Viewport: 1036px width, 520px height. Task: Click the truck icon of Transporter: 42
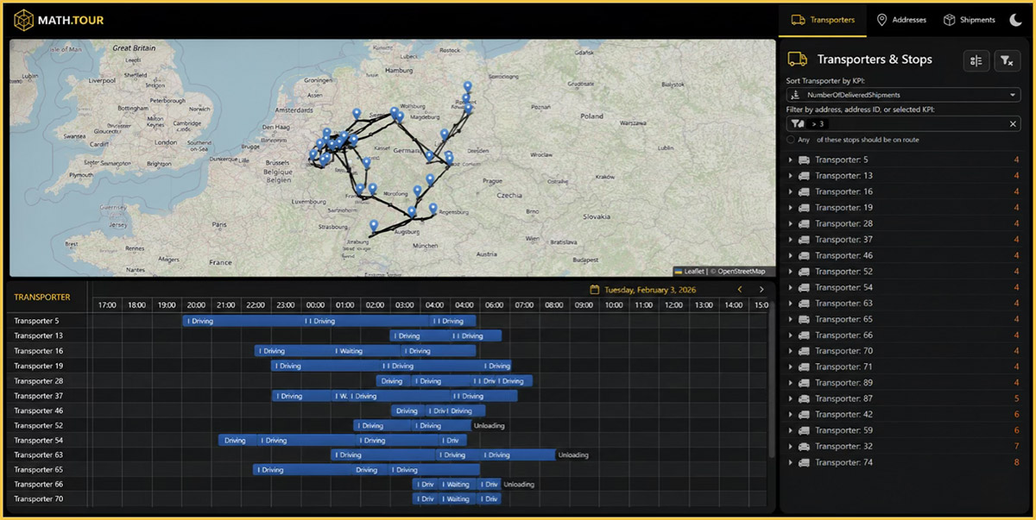804,415
